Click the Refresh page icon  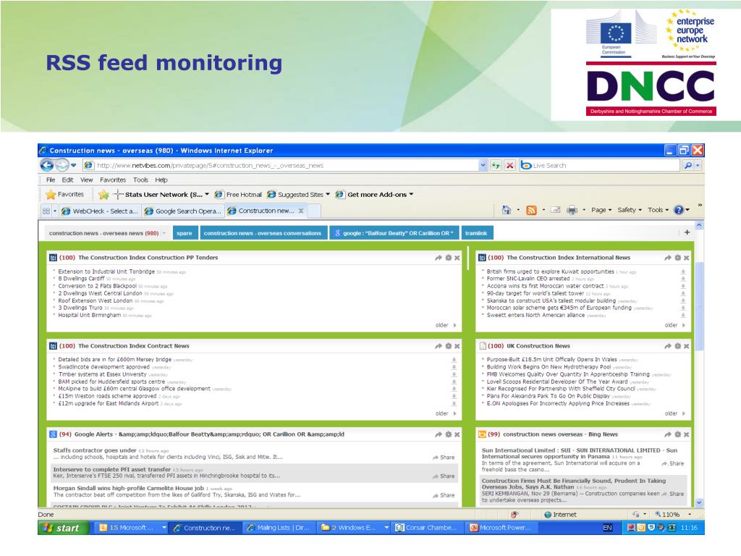click(496, 166)
